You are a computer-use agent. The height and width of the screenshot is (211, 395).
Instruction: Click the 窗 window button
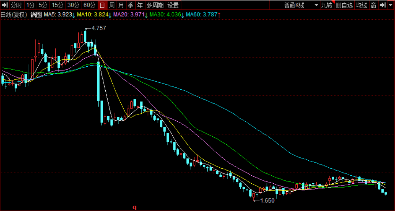pos(373,5)
